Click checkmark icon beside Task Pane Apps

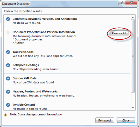tap(8, 52)
